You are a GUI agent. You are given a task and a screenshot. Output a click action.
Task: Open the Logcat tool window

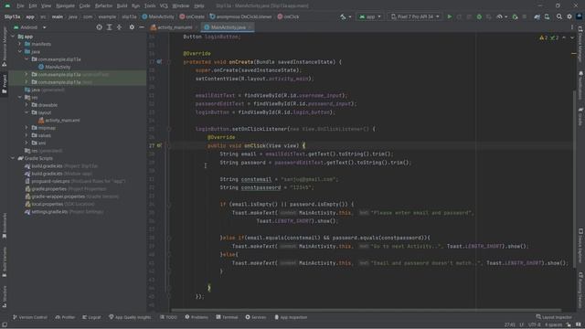click(x=91, y=317)
